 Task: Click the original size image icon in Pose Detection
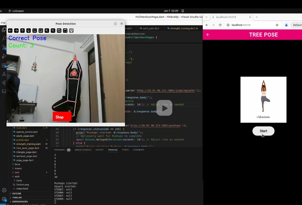35,31
